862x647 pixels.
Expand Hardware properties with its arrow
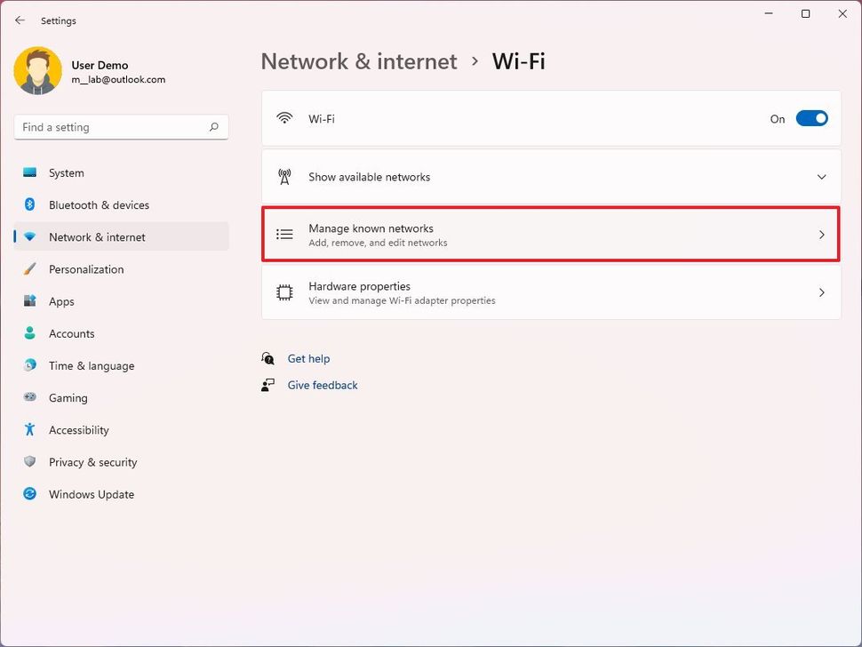(x=822, y=292)
